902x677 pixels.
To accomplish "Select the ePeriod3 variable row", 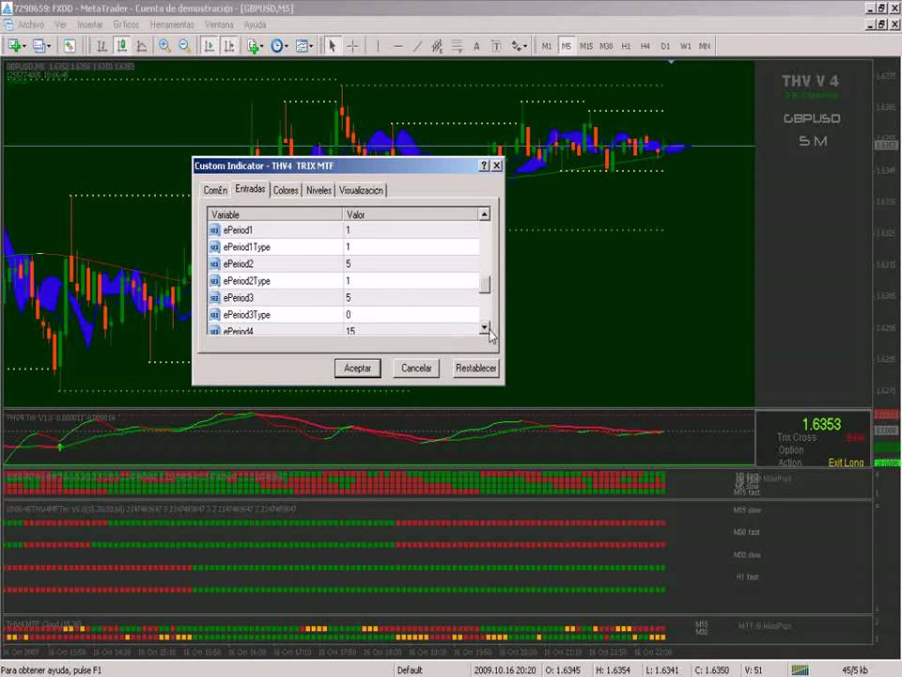I will [x=344, y=298].
